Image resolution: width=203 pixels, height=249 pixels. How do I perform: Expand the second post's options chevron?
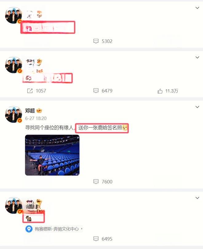197,57
